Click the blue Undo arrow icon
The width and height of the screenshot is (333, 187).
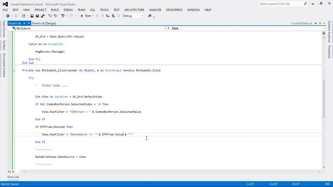(x=62, y=16)
